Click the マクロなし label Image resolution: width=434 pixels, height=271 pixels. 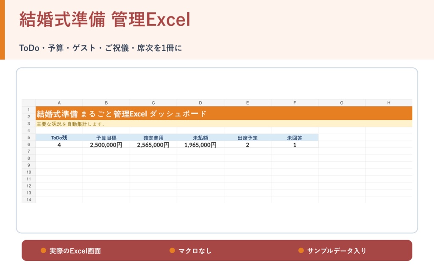coord(195,251)
